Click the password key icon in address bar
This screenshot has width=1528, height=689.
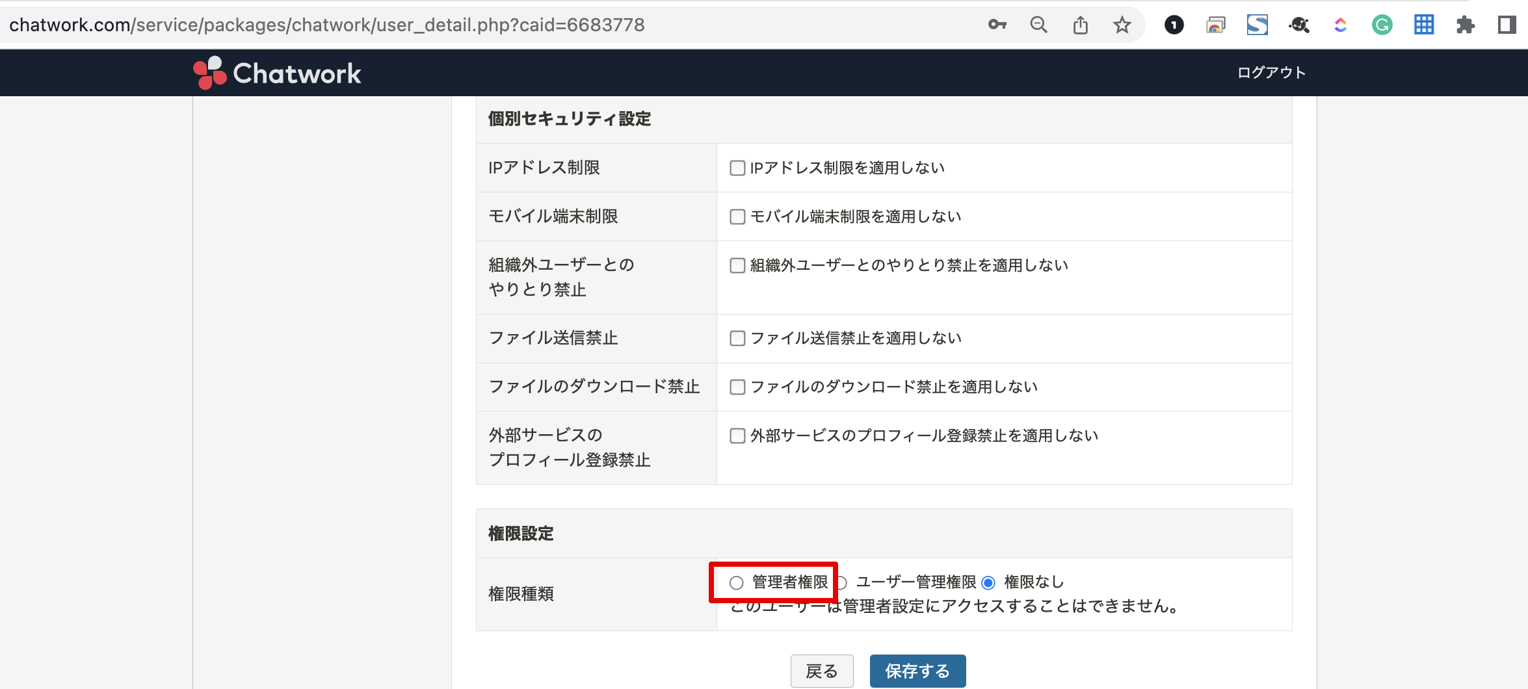point(997,25)
